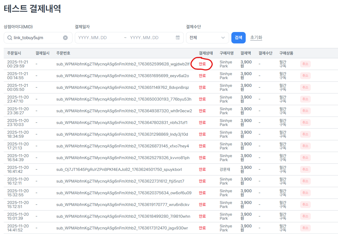Open the calendar icon in the date range
Image resolution: width=338 pixels, height=234 pixels.
178,38
